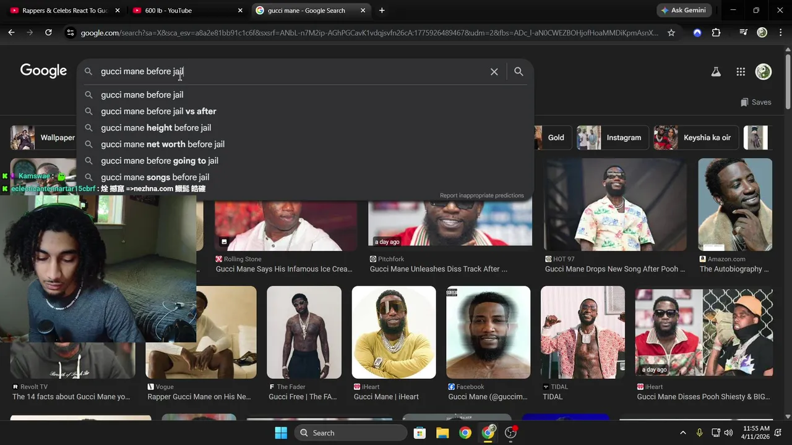792x445 pixels.
Task: Open the Google account avatar
Action: (764, 72)
